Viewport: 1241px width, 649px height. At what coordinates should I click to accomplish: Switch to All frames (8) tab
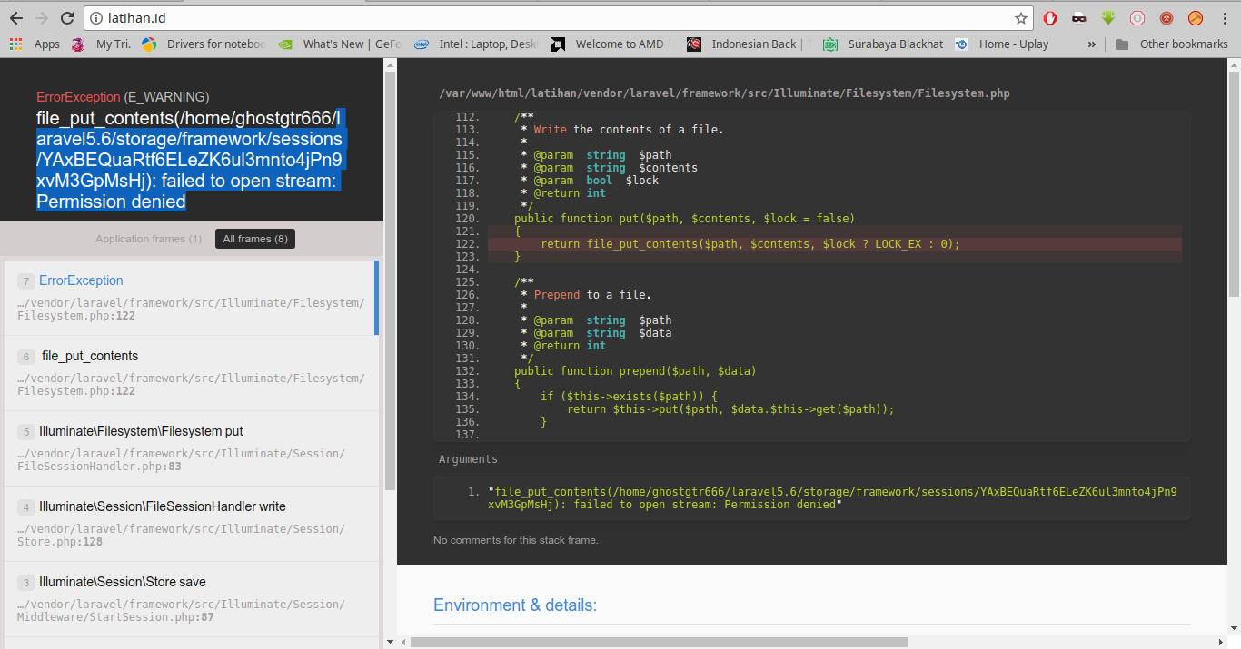click(255, 239)
